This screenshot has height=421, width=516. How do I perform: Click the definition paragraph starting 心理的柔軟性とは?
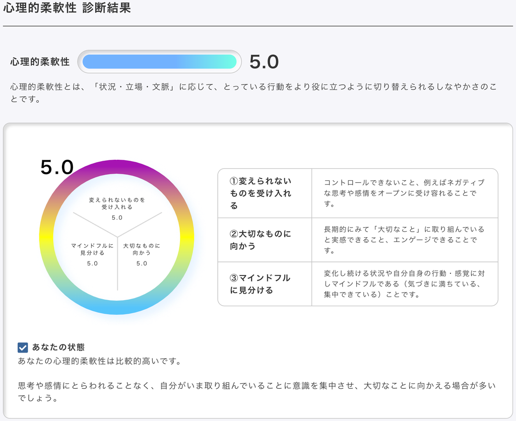[253, 93]
